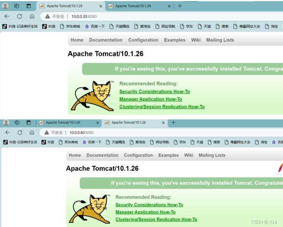The width and height of the screenshot is (283, 227).
Task: Switch to the first Tomcat tab in bottom browser
Action: [69, 122]
